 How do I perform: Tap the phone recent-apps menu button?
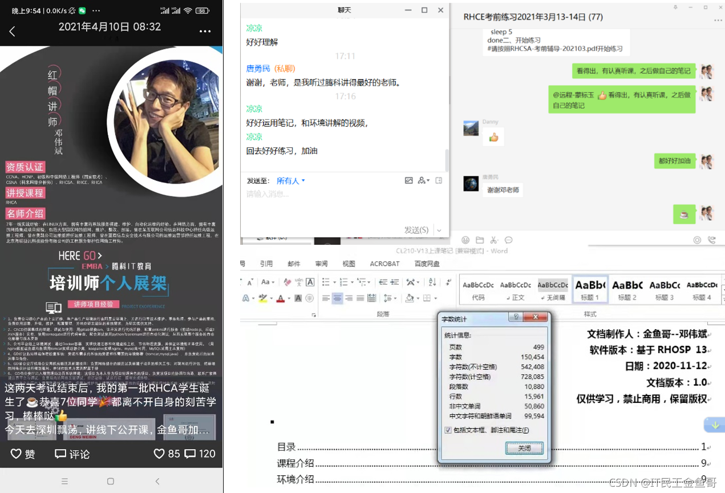point(64,481)
